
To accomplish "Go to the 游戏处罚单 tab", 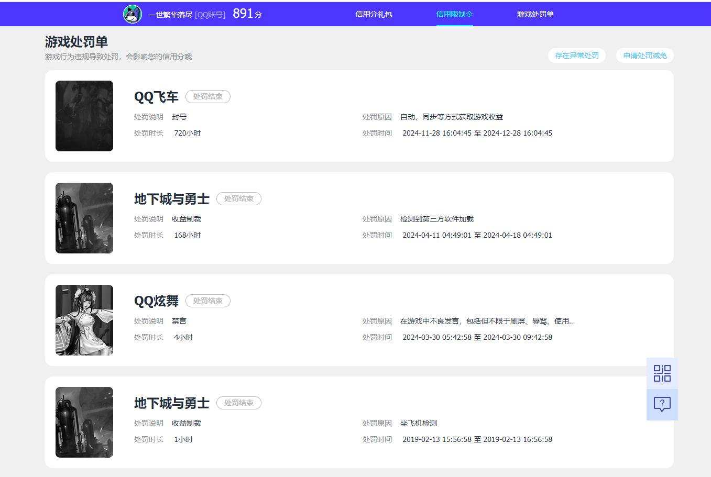I will pyautogui.click(x=535, y=14).
